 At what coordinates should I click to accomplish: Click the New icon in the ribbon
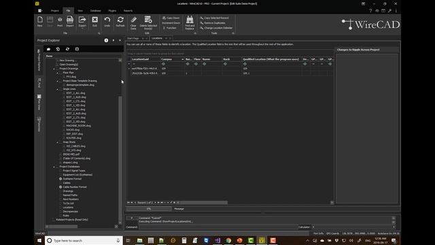point(40,21)
